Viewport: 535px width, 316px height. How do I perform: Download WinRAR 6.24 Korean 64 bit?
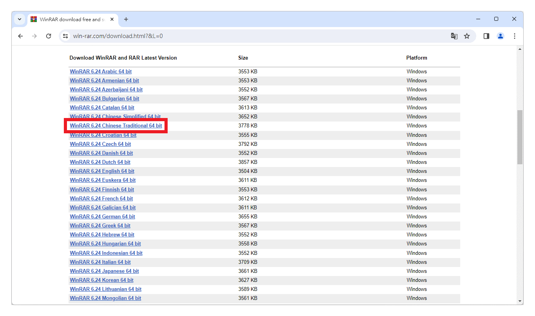[x=101, y=280]
